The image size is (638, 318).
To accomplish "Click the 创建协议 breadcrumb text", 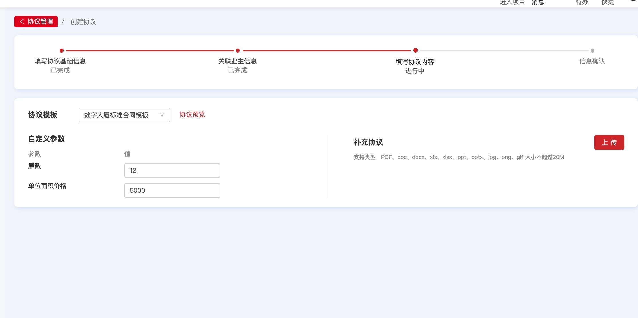I will pos(83,22).
